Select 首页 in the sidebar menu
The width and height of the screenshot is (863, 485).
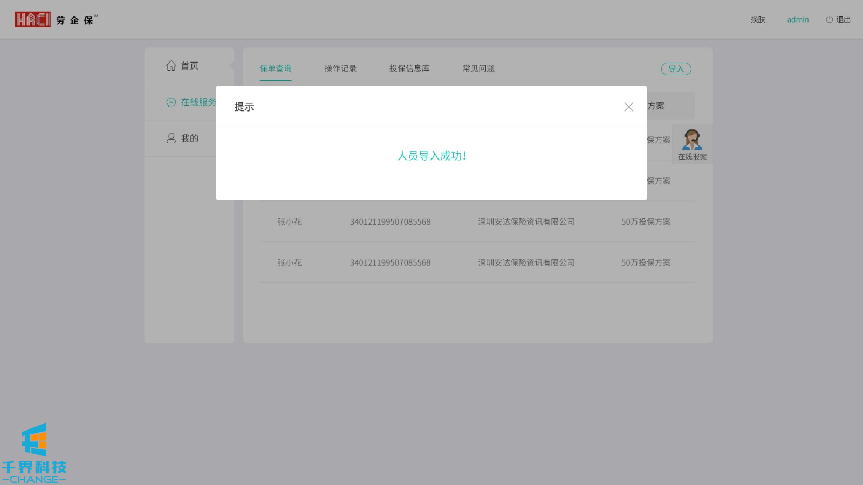189,66
